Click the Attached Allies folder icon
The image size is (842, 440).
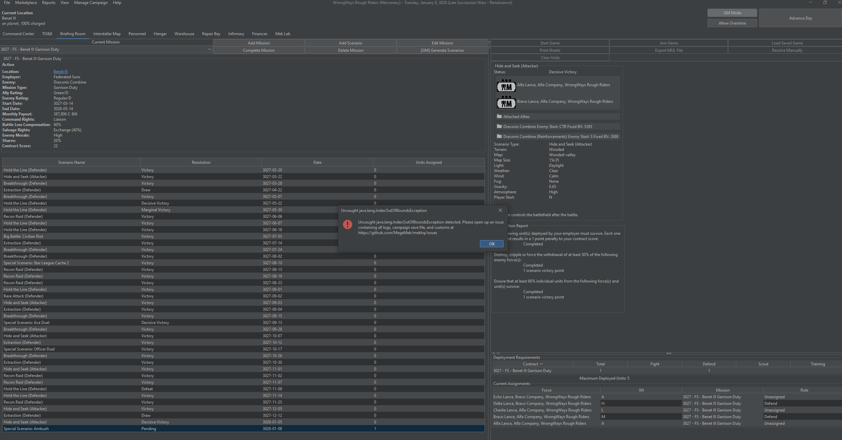coord(499,116)
